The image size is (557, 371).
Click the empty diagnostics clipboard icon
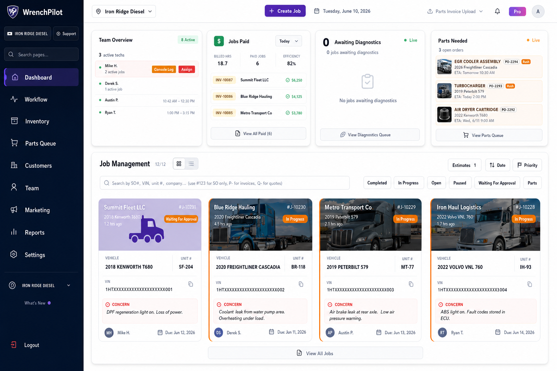click(367, 82)
